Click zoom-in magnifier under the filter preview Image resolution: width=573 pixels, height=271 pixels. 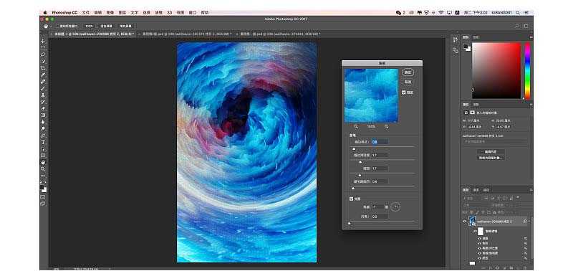click(x=386, y=126)
